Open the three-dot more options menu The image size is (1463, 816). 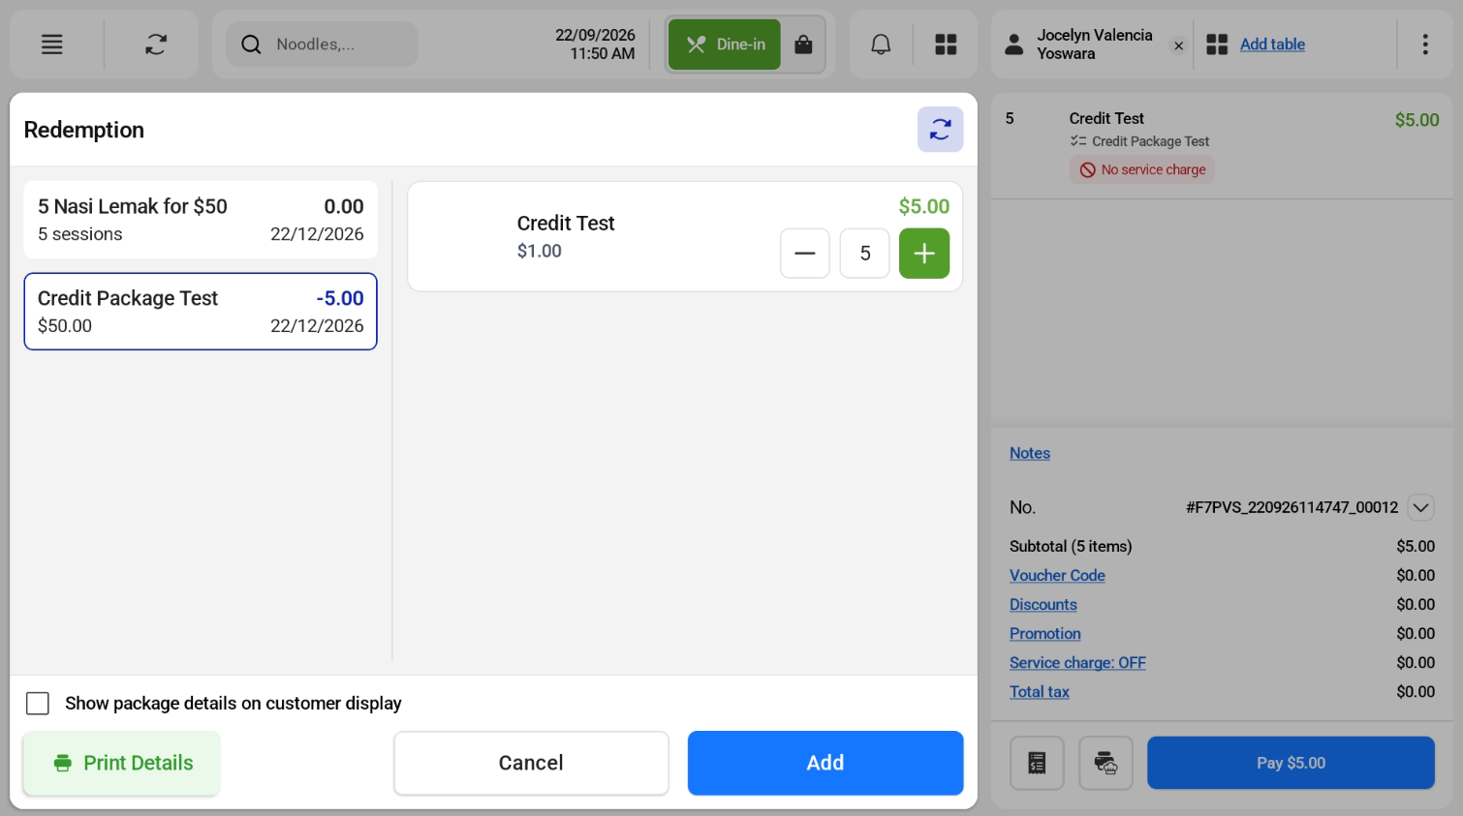1425,45
